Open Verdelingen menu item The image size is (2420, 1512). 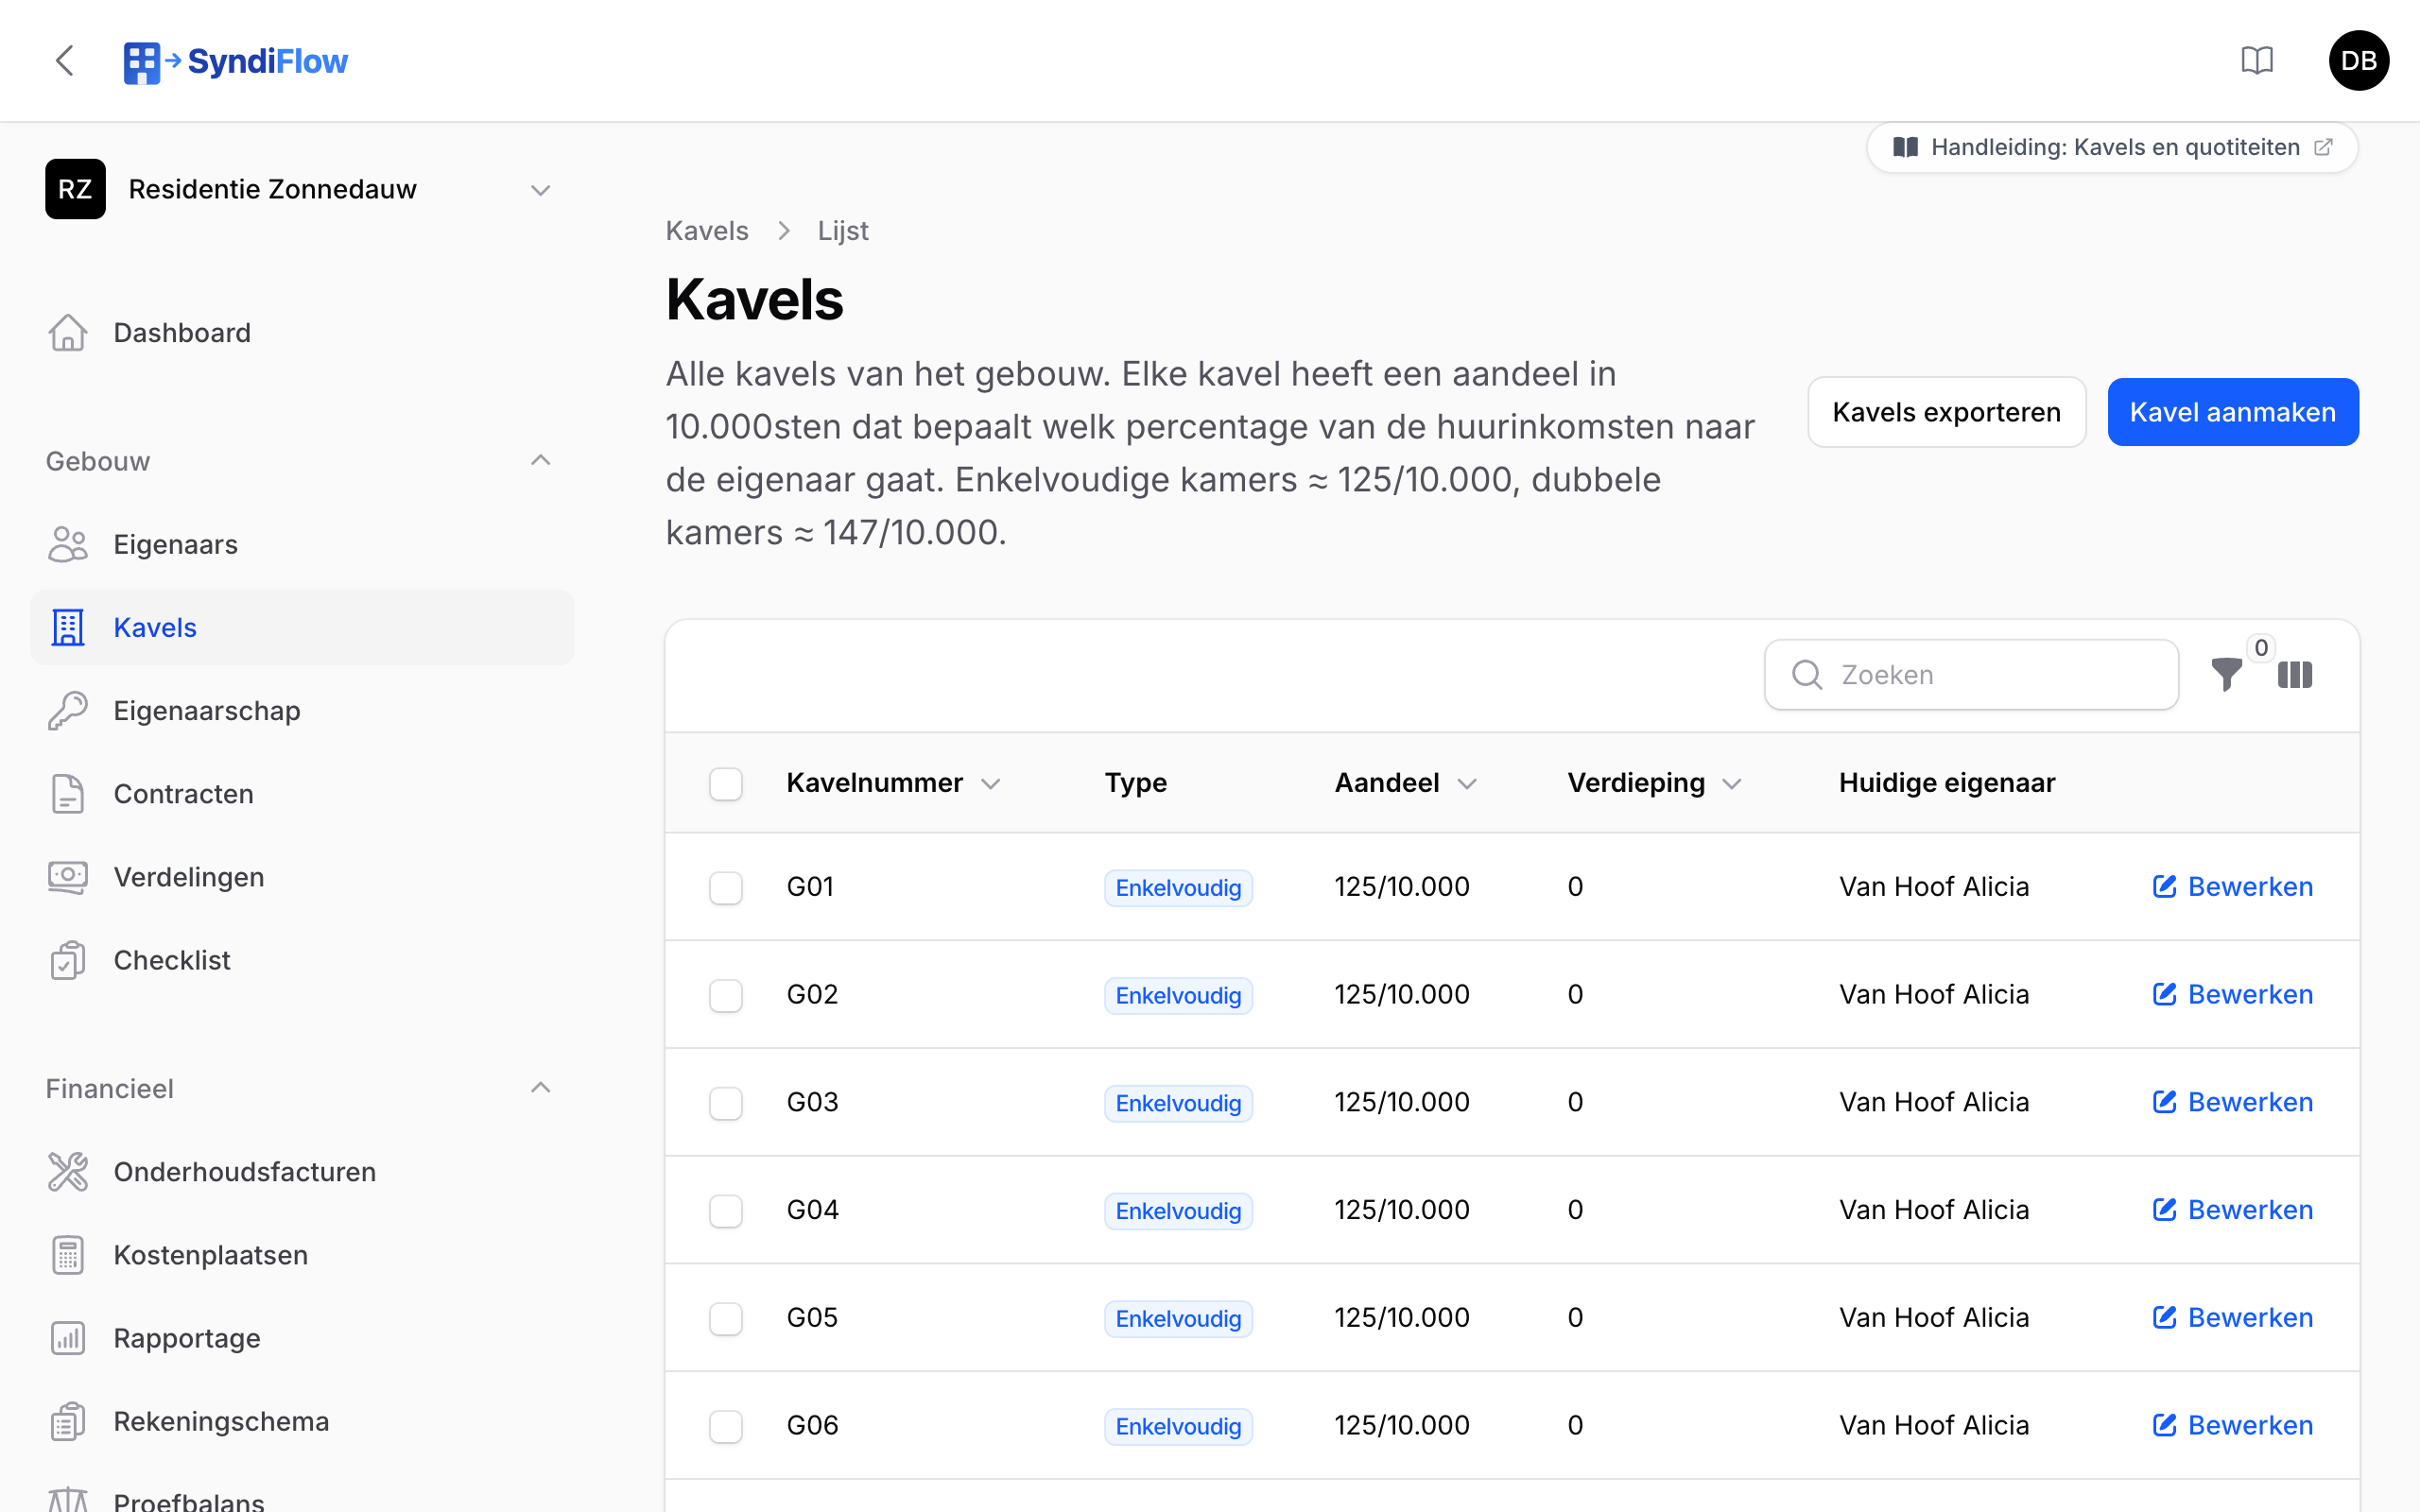pyautogui.click(x=302, y=877)
